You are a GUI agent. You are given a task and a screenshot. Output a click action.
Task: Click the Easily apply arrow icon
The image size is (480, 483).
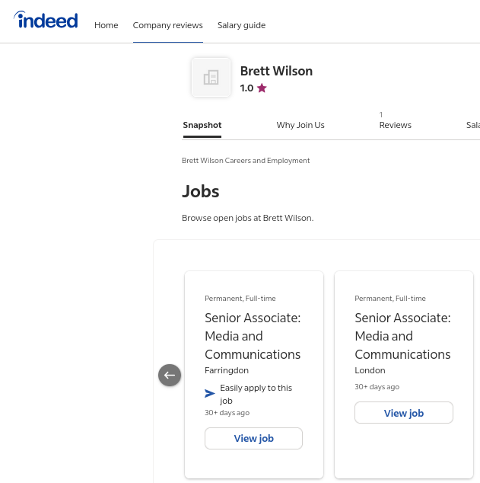click(x=210, y=393)
